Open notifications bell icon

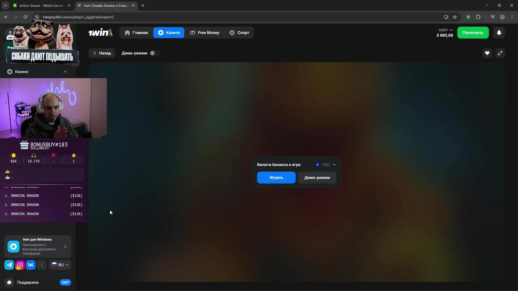(x=499, y=33)
